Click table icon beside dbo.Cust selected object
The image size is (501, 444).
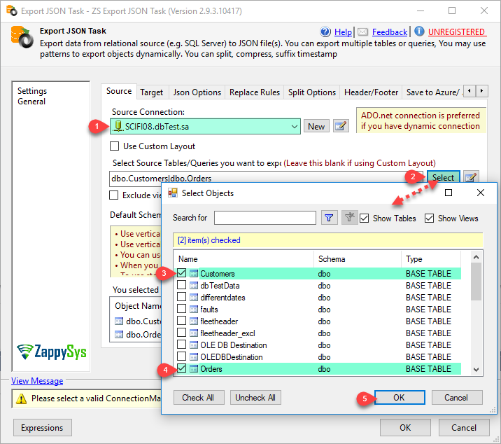(x=119, y=321)
